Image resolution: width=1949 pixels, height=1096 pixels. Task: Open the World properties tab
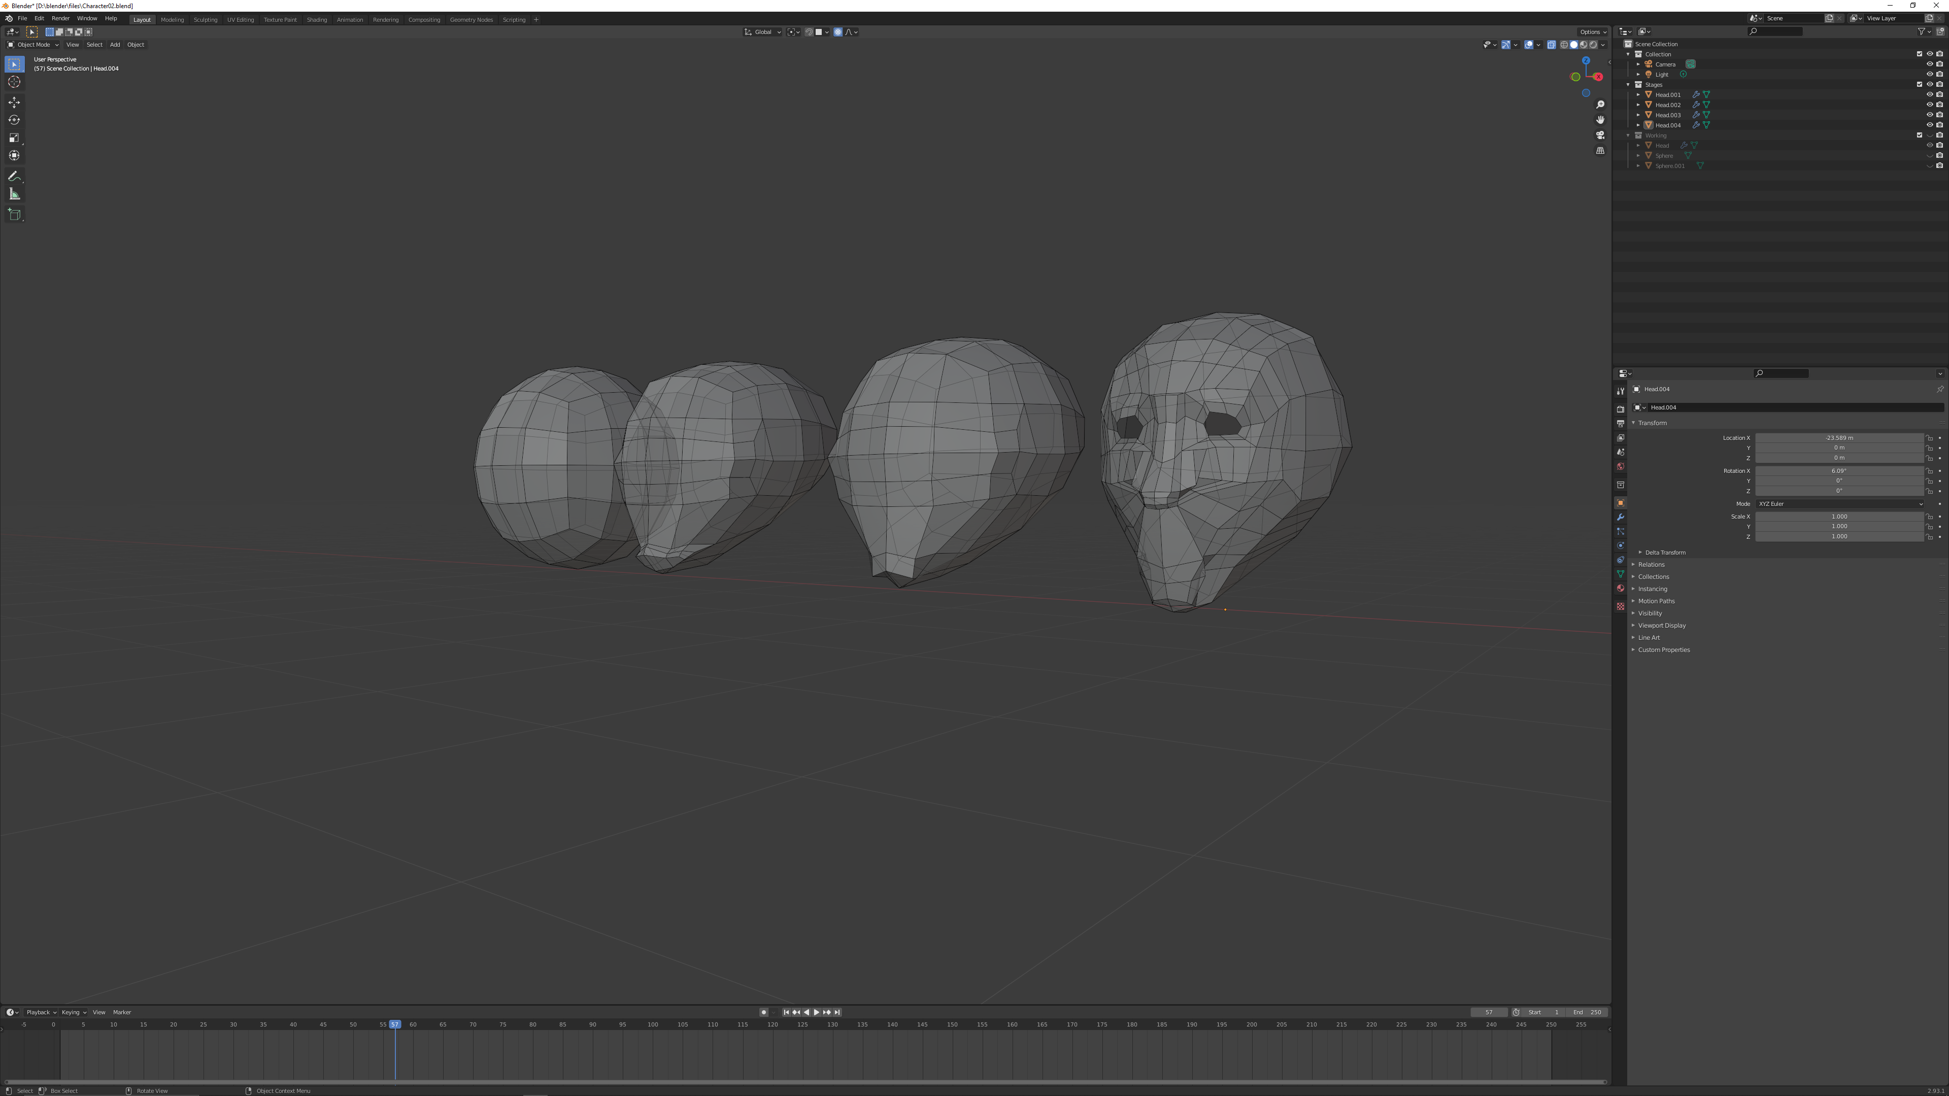point(1620,467)
